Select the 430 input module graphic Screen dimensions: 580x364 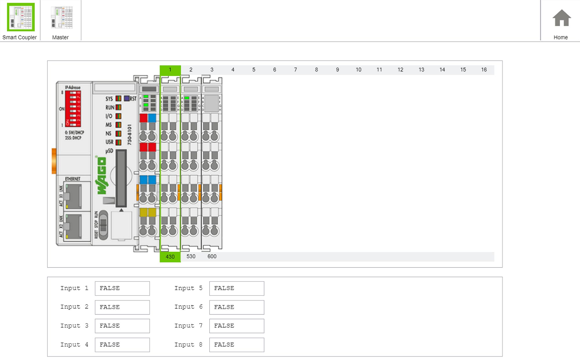(170, 163)
